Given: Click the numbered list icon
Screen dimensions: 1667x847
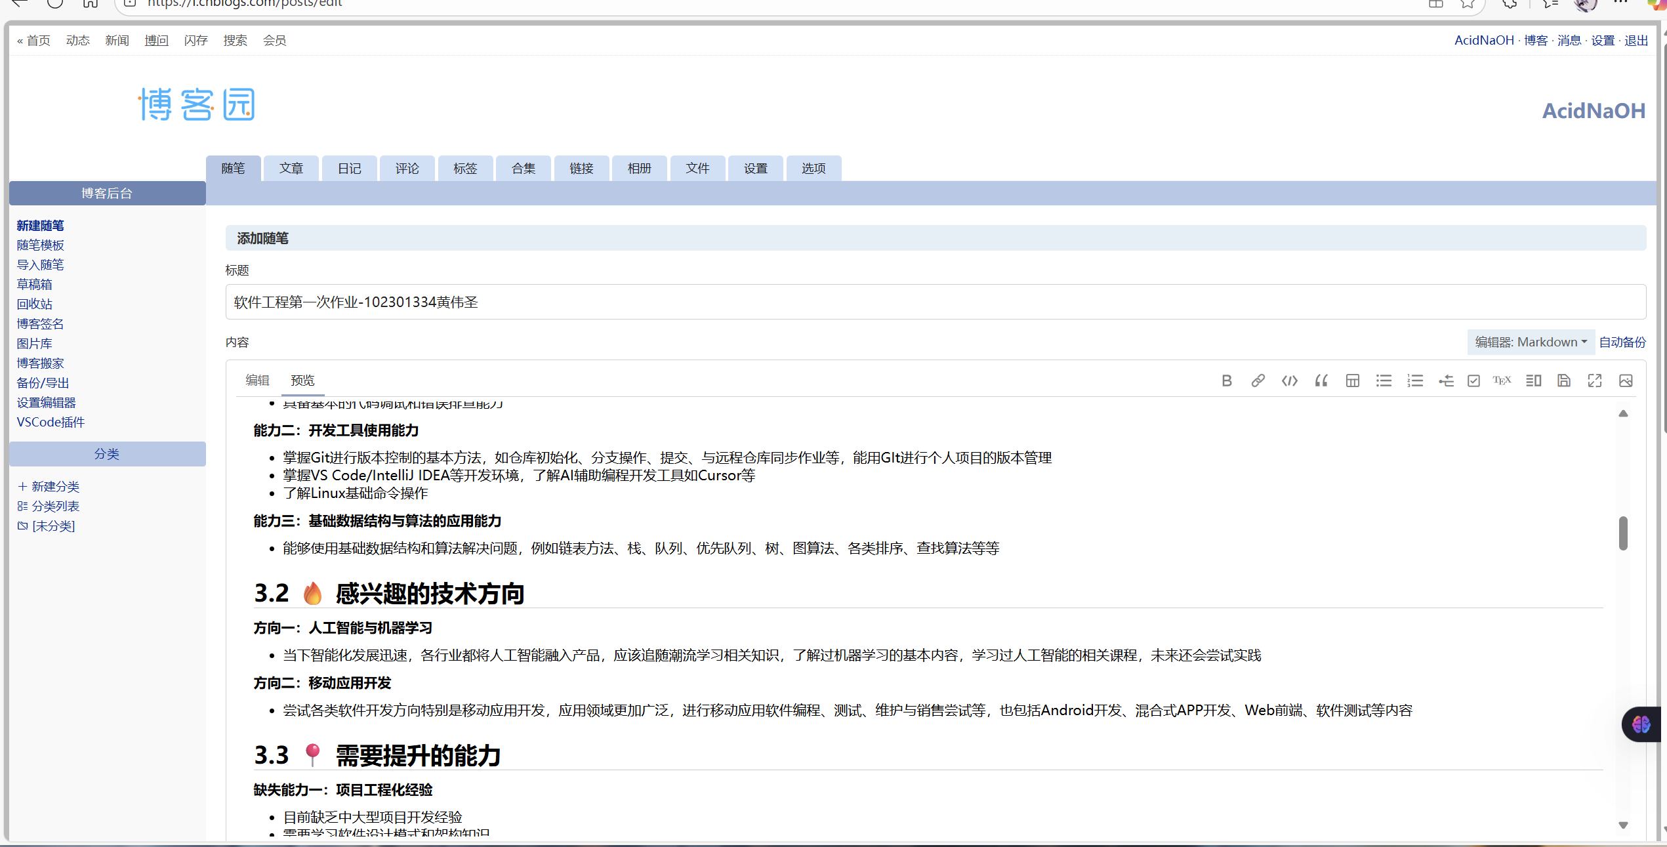Looking at the screenshot, I should [1414, 381].
